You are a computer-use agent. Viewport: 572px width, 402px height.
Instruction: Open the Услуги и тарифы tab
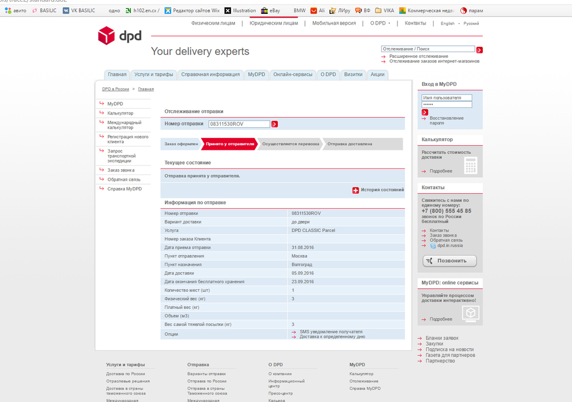click(x=153, y=74)
